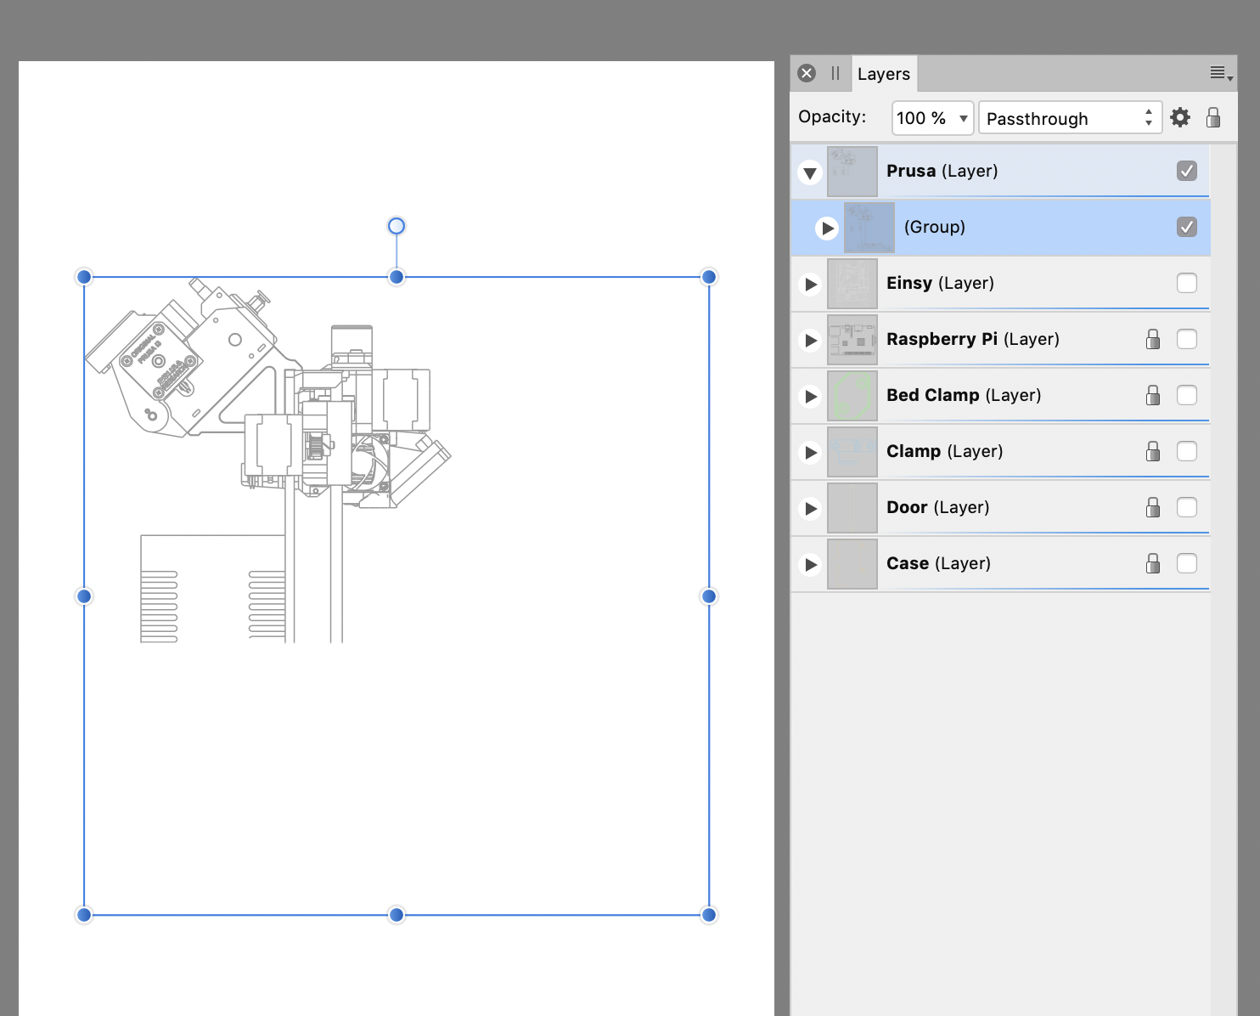Viewport: 1260px width, 1016px height.
Task: Click the lock icon on Door layer
Action: [x=1153, y=508]
